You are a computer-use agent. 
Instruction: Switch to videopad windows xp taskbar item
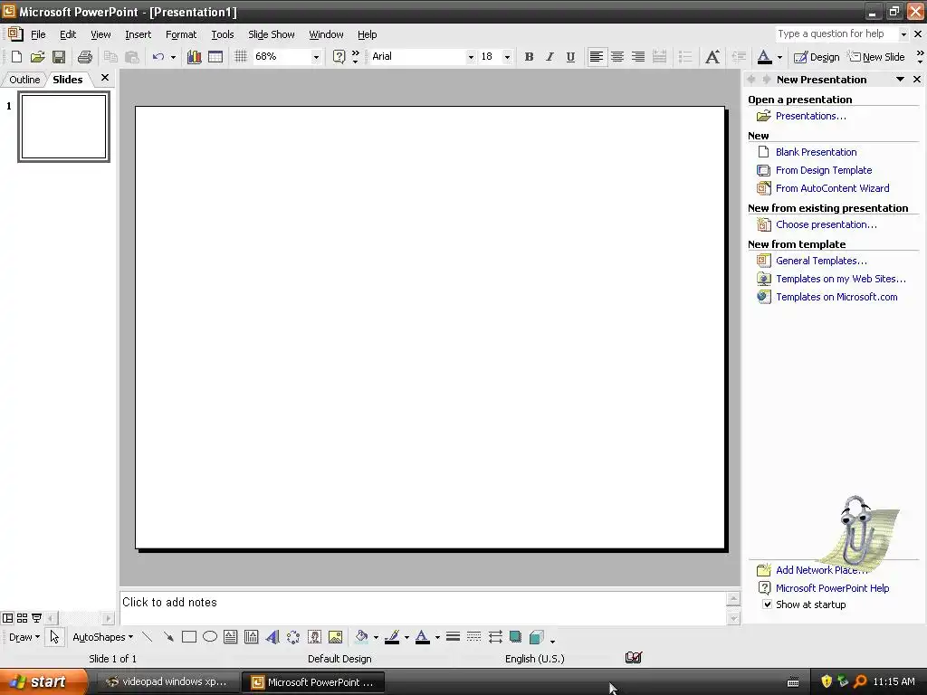167,682
